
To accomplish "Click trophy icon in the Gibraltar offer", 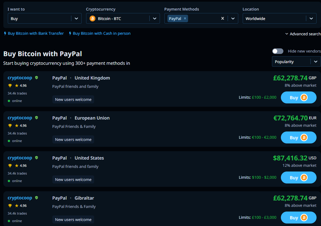I will [x=10, y=206].
